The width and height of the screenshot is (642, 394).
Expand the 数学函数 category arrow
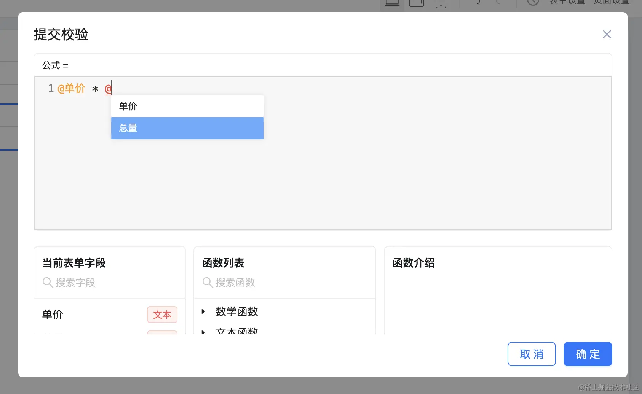[x=203, y=311]
